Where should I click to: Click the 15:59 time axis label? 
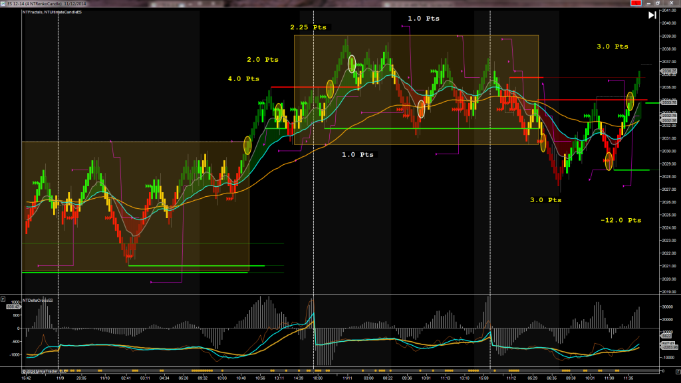(483, 378)
